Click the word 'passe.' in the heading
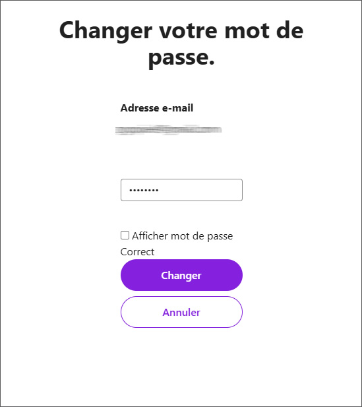Image resolution: width=362 pixels, height=407 pixels. click(181, 57)
